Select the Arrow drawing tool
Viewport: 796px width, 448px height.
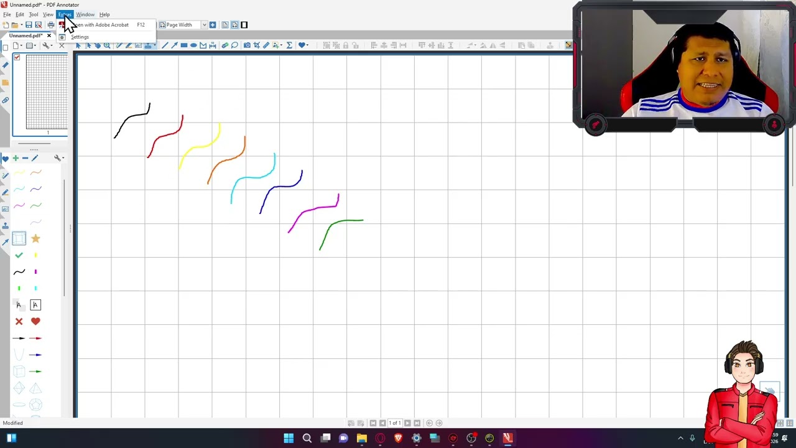point(174,45)
